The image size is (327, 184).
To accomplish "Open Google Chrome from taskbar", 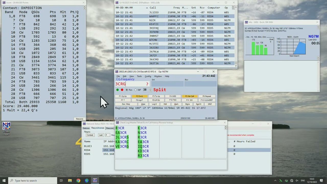I will click(78, 180).
